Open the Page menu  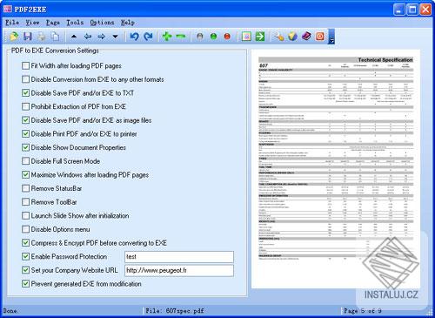(x=53, y=23)
